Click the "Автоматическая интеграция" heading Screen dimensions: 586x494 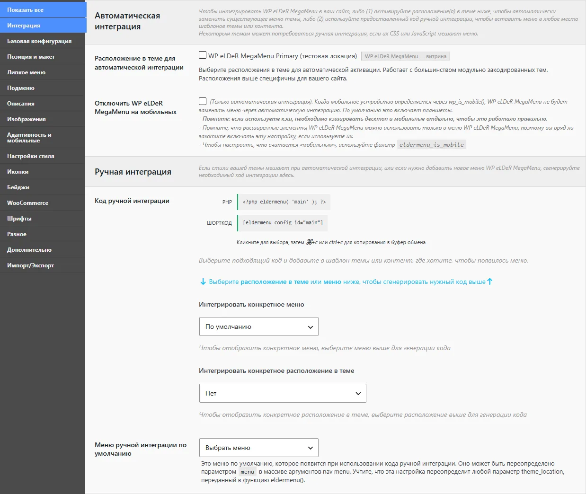tap(127, 21)
